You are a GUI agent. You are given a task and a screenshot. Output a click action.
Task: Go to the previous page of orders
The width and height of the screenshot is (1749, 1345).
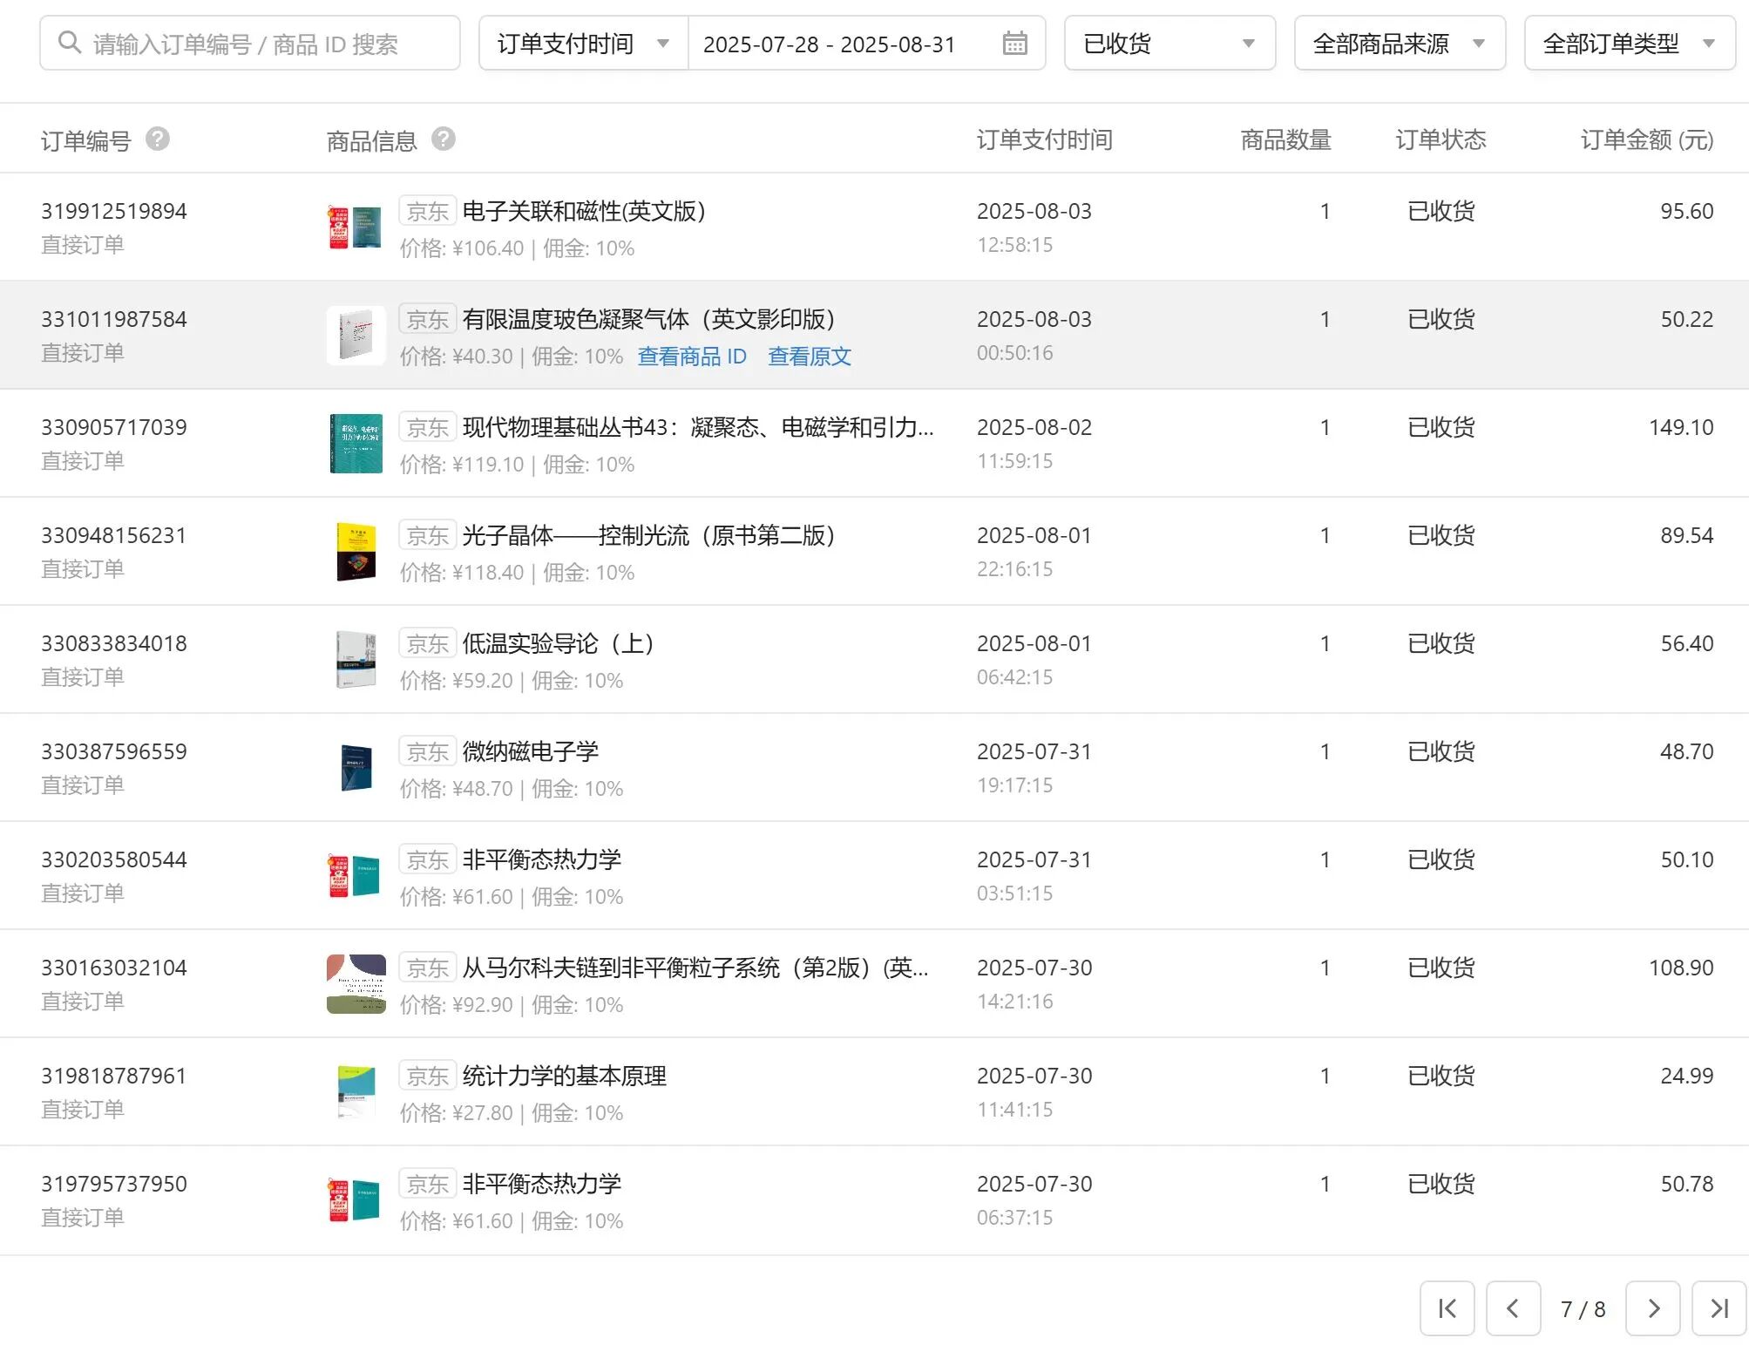(x=1513, y=1308)
